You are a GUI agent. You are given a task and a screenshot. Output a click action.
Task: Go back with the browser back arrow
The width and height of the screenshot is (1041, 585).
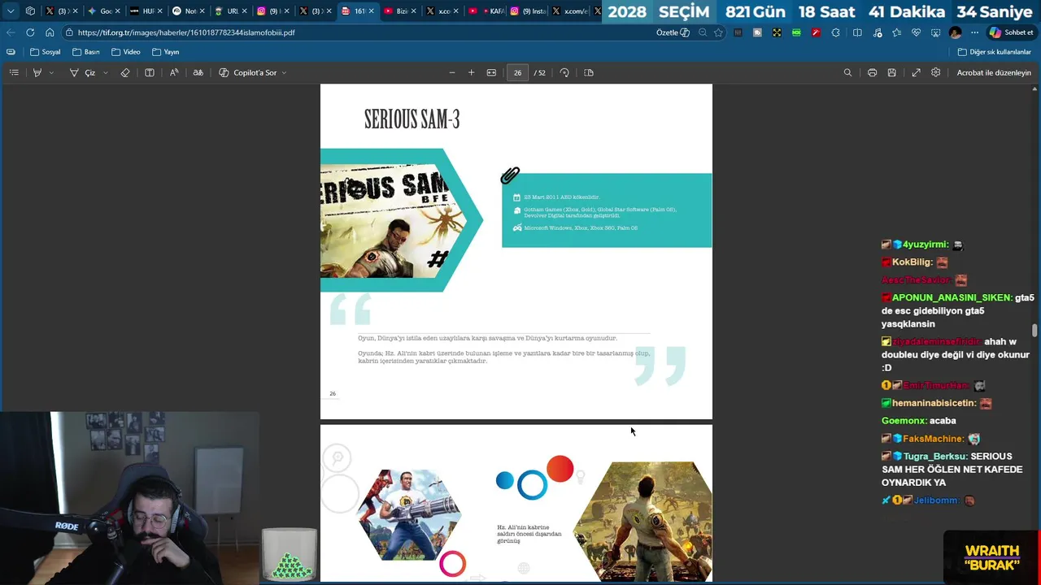click(x=10, y=32)
